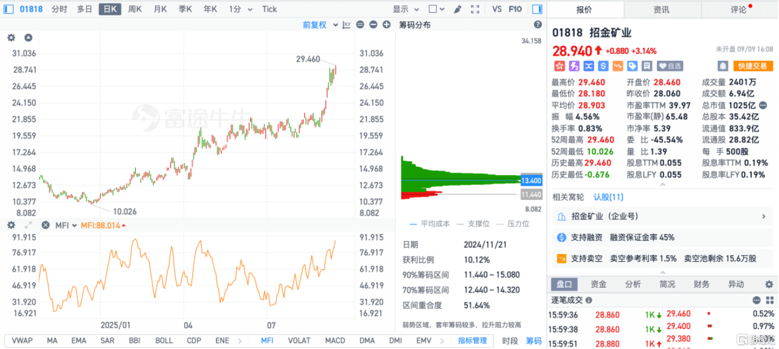Switch to 季K chart tab

[185, 9]
